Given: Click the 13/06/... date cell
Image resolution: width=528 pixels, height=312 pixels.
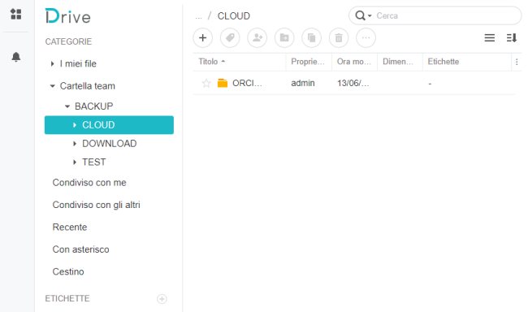Looking at the screenshot, I should (353, 83).
